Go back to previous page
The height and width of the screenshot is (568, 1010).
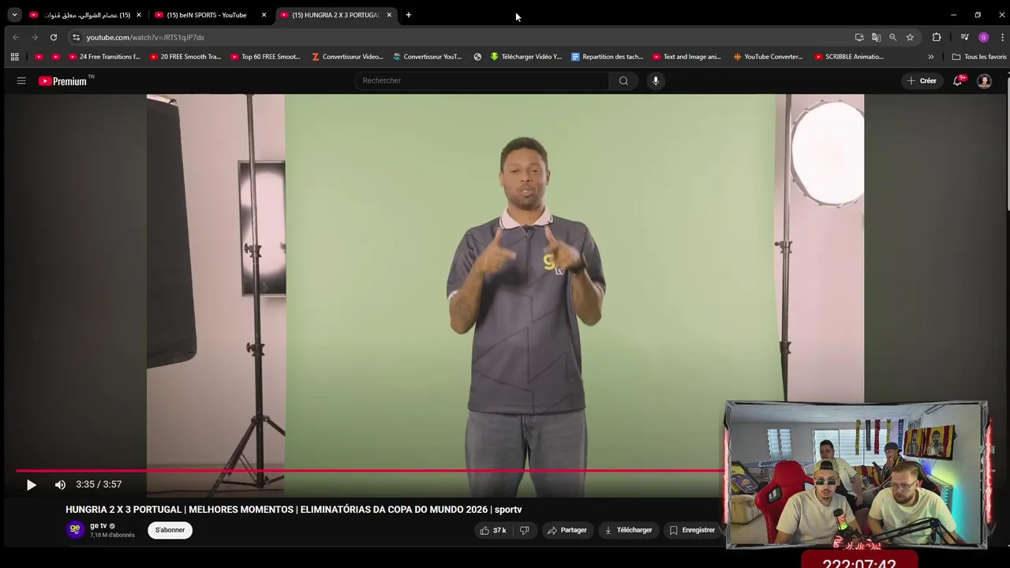[x=16, y=37]
